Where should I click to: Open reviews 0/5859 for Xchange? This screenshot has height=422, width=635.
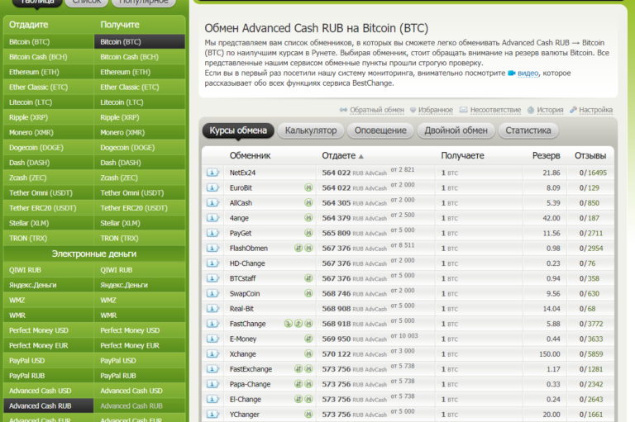591,354
